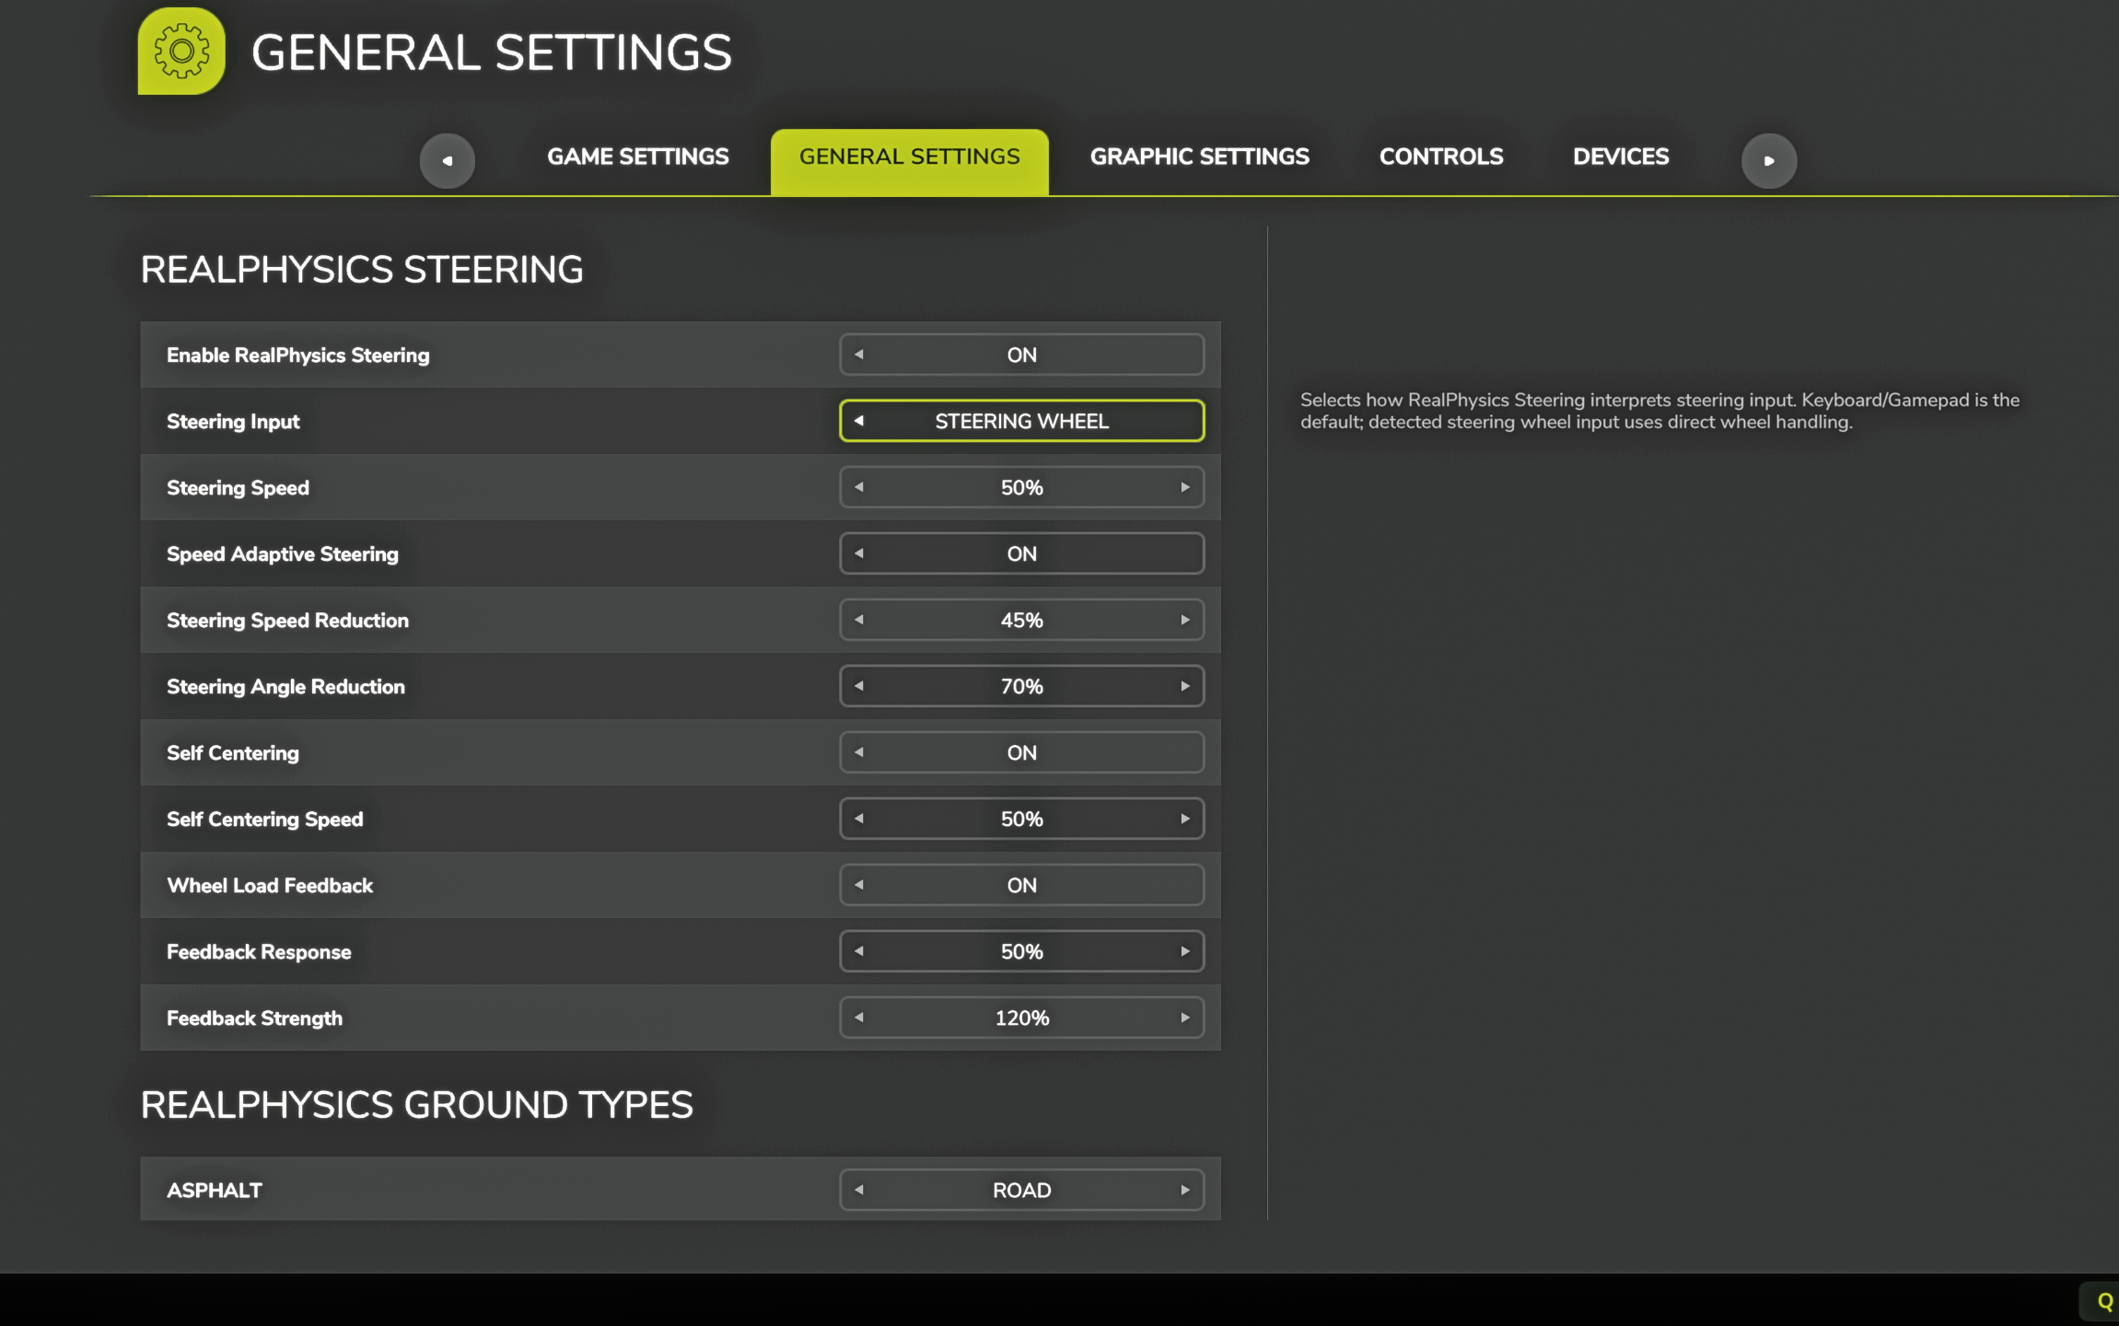2119x1326 pixels.
Task: Decrease Steering Angle Reduction with left arrow
Action: pos(858,686)
